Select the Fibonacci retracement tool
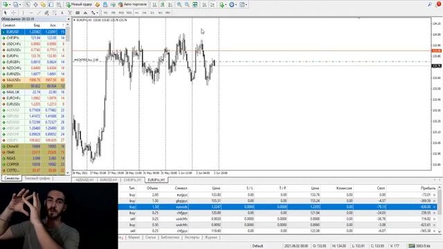The height and width of the screenshot is (249, 443). click(54, 12)
